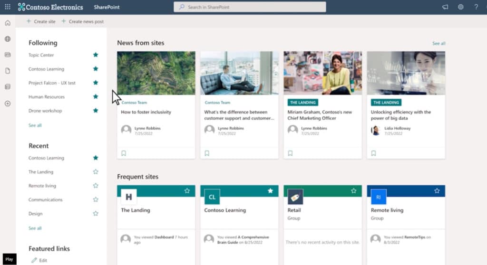Screen dimensions: 487x265
Task: Click the Create plus circle icon
Action: (x=8, y=104)
